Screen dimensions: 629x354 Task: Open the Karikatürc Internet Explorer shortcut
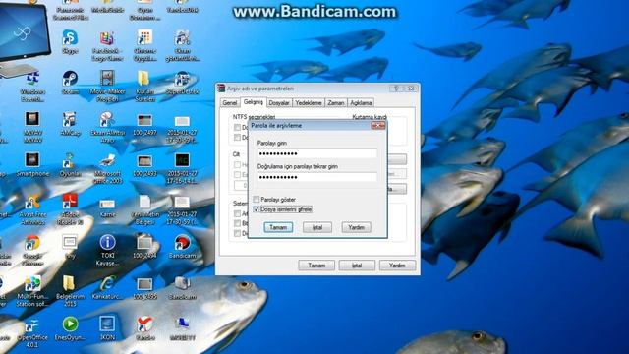click(107, 288)
